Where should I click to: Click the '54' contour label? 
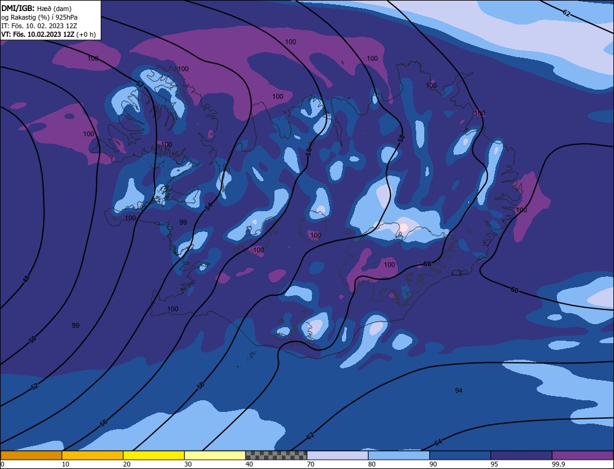209,207
